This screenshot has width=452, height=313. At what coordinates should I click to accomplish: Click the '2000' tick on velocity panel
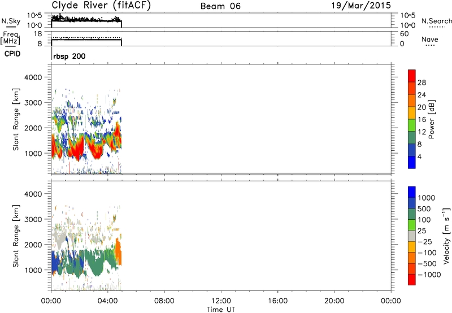click(x=33, y=245)
